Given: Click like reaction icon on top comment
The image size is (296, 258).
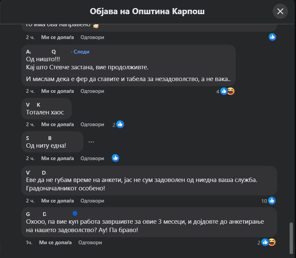Looking at the screenshot, I should tap(272, 37).
